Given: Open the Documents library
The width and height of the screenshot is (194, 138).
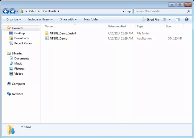Looking at the screenshot, I should [22, 58].
